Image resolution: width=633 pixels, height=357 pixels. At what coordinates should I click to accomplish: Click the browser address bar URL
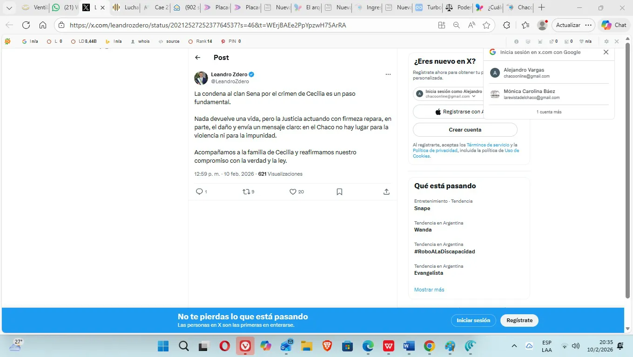208,25
